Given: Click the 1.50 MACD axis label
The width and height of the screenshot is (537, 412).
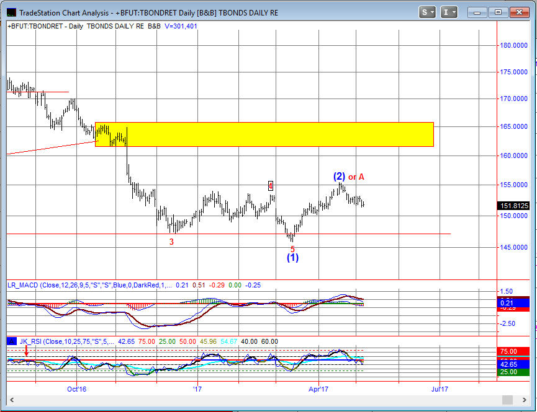Looking at the screenshot, I should click(x=507, y=291).
